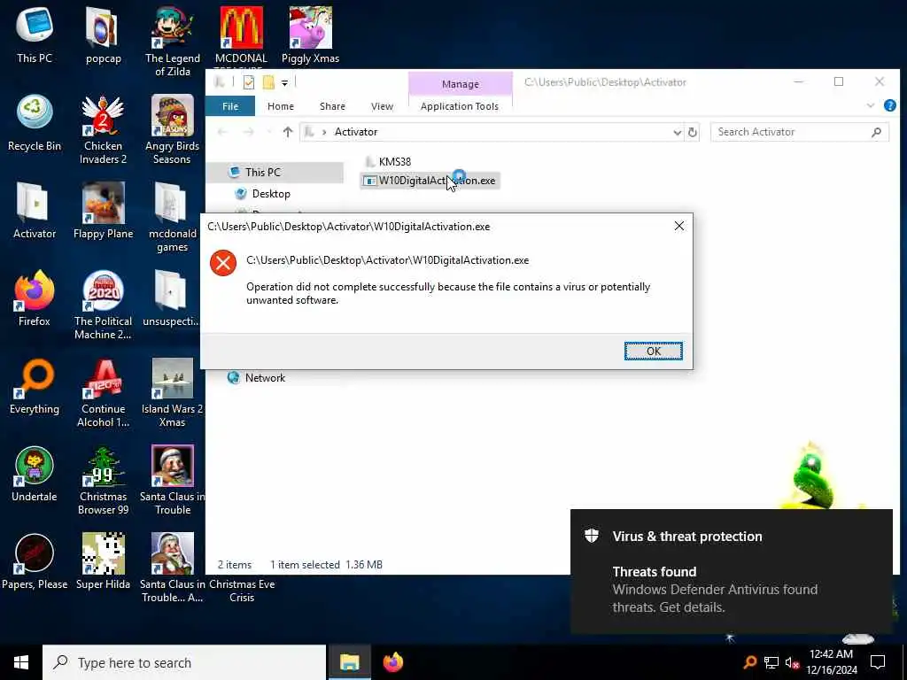Click the Search Activator field

point(800,132)
